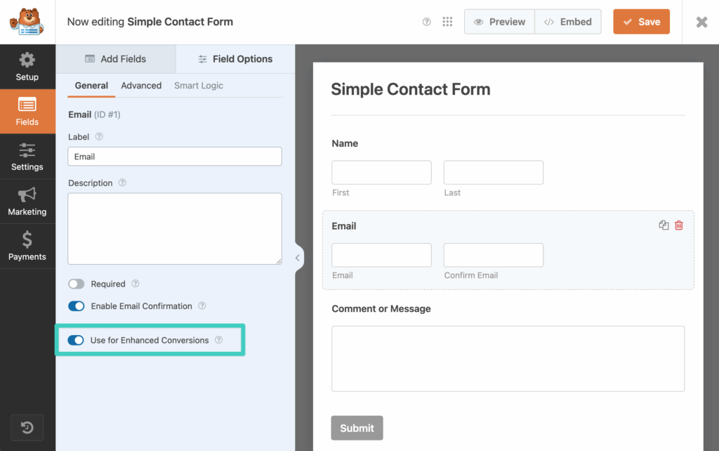Open the Marketing megaphone section
719x451 pixels.
click(27, 202)
